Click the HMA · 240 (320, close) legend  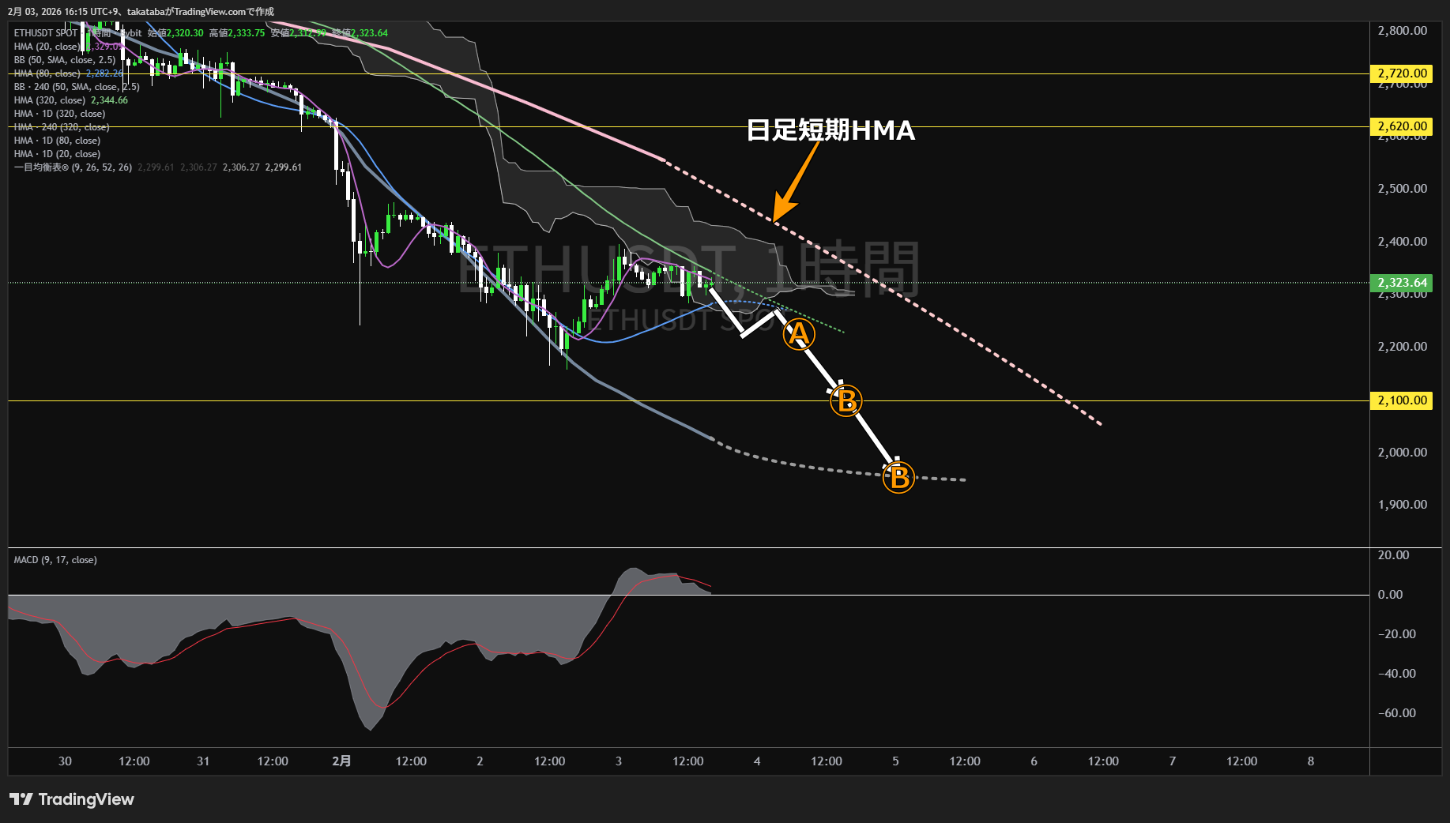click(62, 127)
